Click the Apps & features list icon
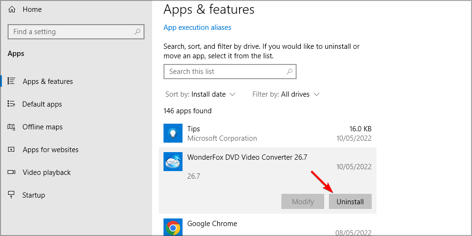This screenshot has width=472, height=236. (x=11, y=81)
